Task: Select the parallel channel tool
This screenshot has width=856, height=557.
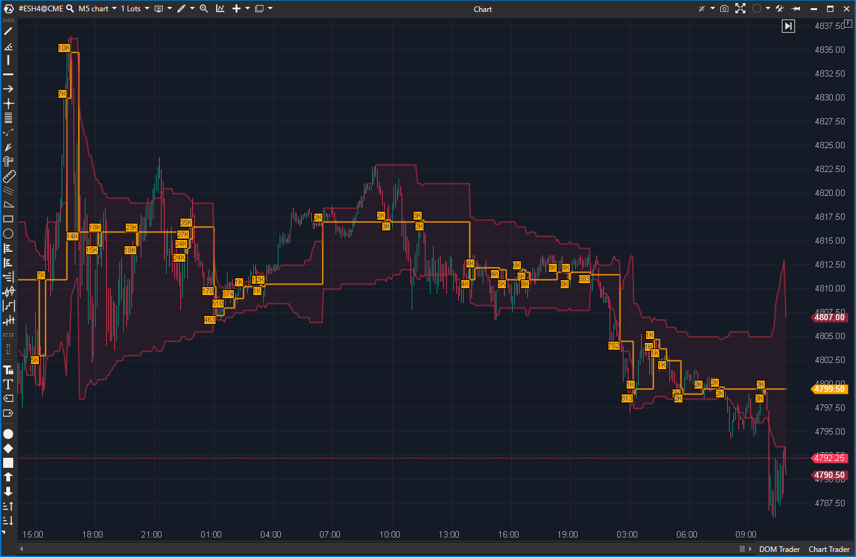Action: (x=8, y=190)
